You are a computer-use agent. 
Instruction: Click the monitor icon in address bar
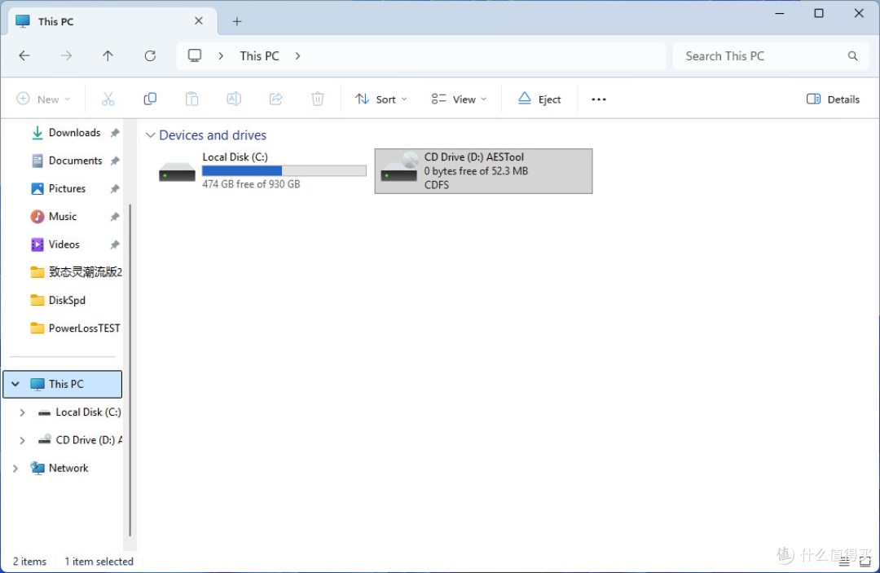195,55
